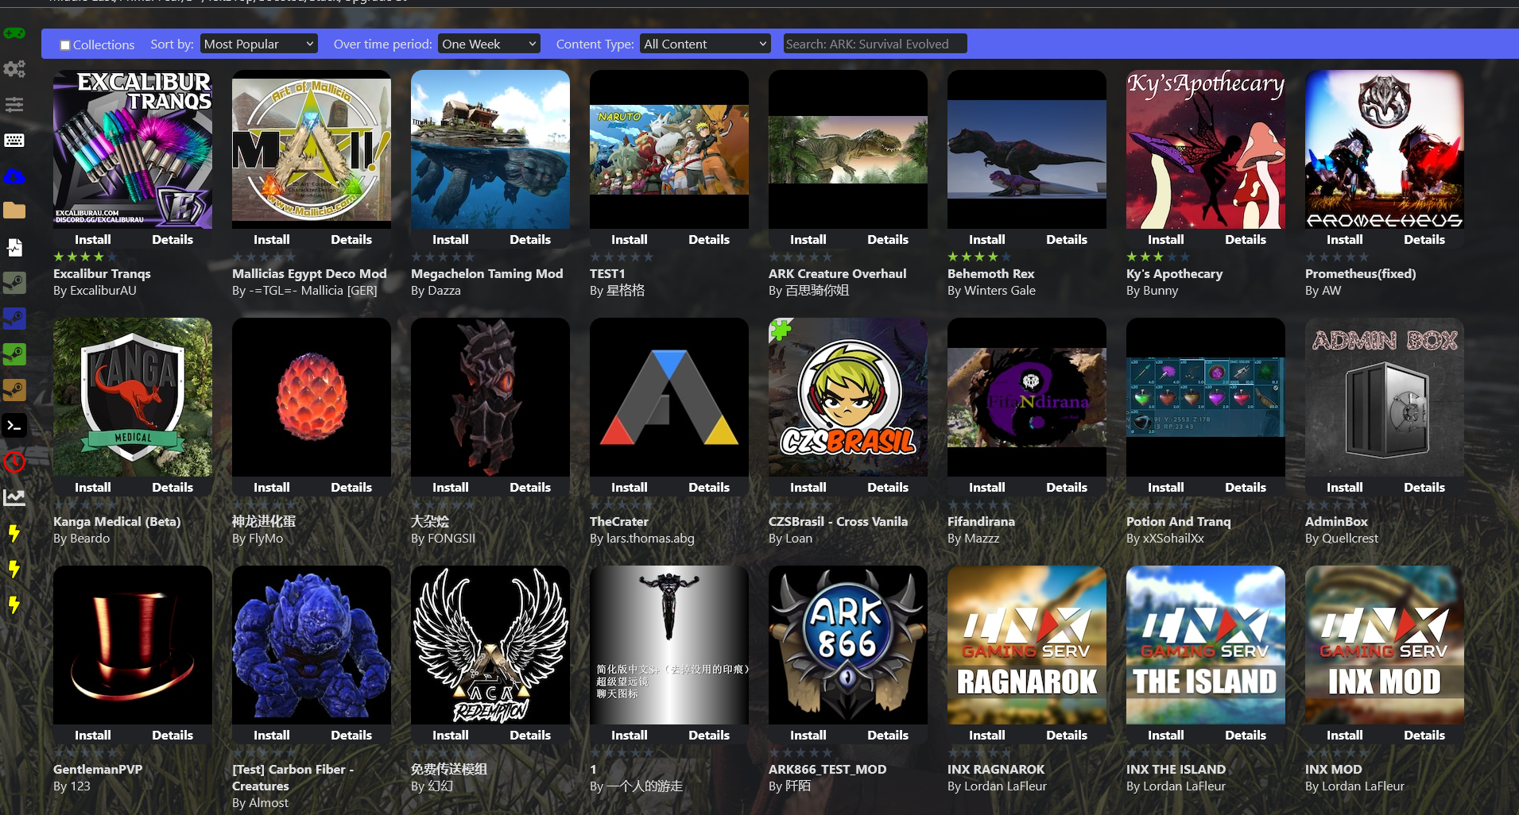Install the ARK Creature Overhaul mod
The image size is (1519, 815).
pos(808,239)
